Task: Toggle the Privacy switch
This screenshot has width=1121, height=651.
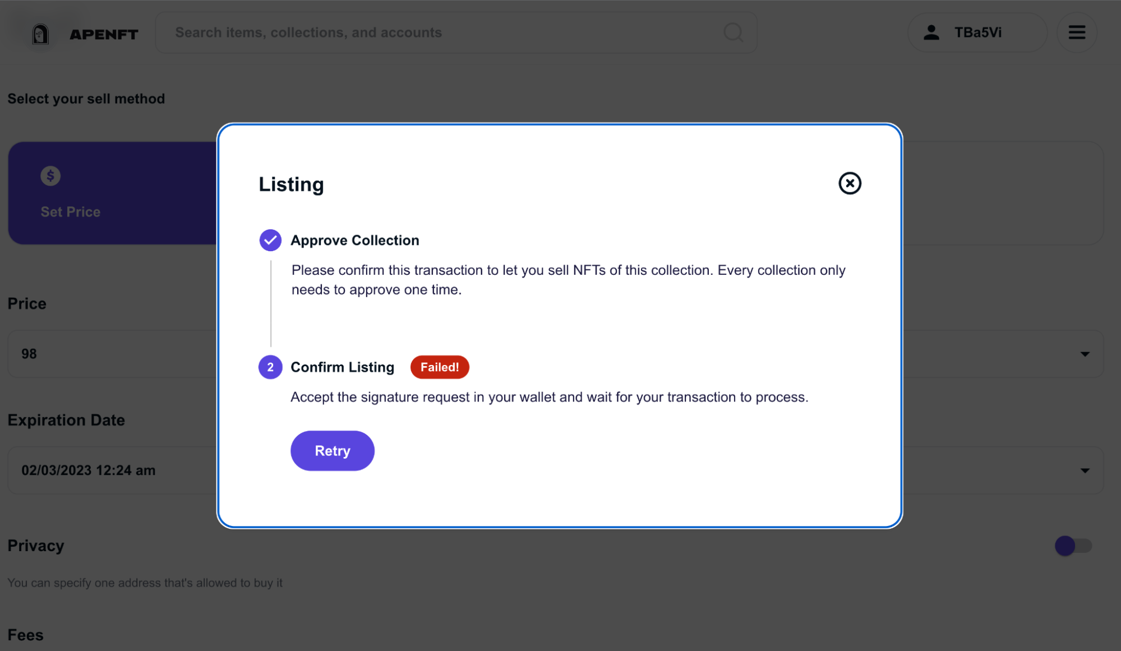Action: click(x=1073, y=546)
